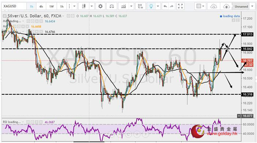Screen dimensions: 257x143
Task: Click the lightbulb ideas icon
Action: click(151, 6)
